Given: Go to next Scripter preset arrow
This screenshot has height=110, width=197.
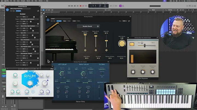Looking at the screenshot, I should [14, 11].
